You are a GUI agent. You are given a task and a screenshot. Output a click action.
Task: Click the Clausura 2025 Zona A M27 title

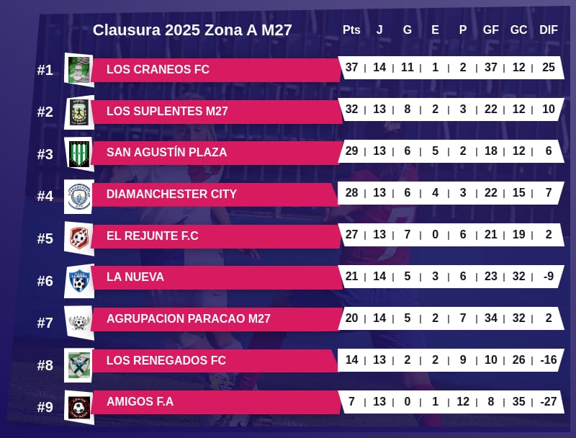(192, 30)
